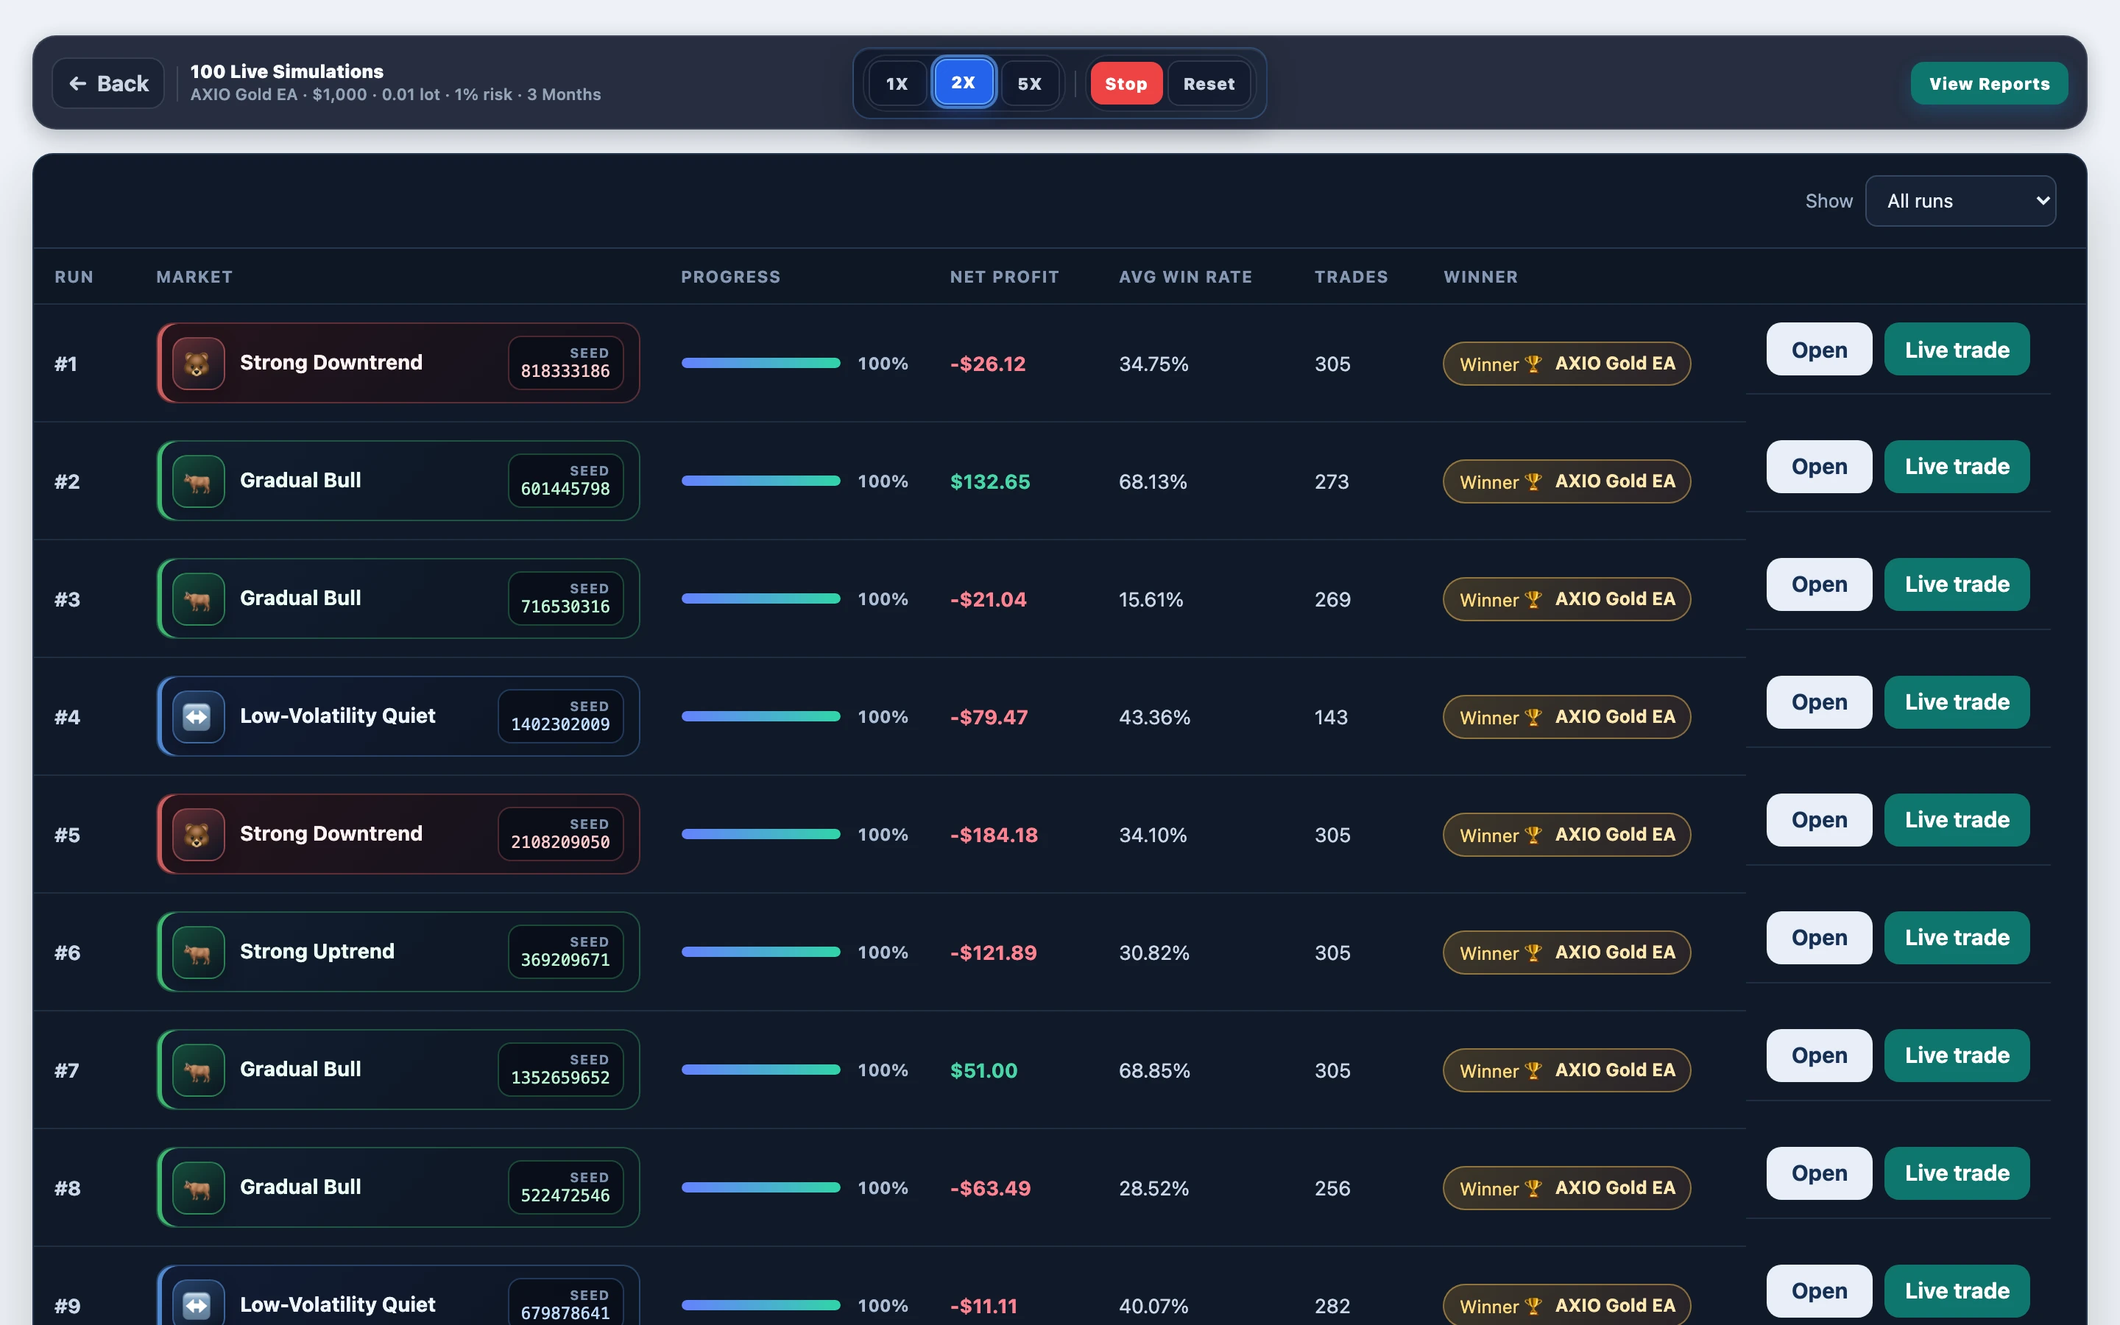
Task: Click net profit -$184.18
Action: (x=994, y=834)
